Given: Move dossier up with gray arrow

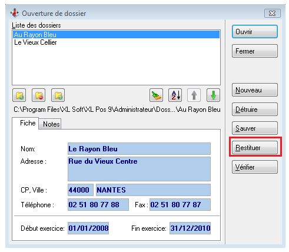Looking at the screenshot, I should pos(194,95).
